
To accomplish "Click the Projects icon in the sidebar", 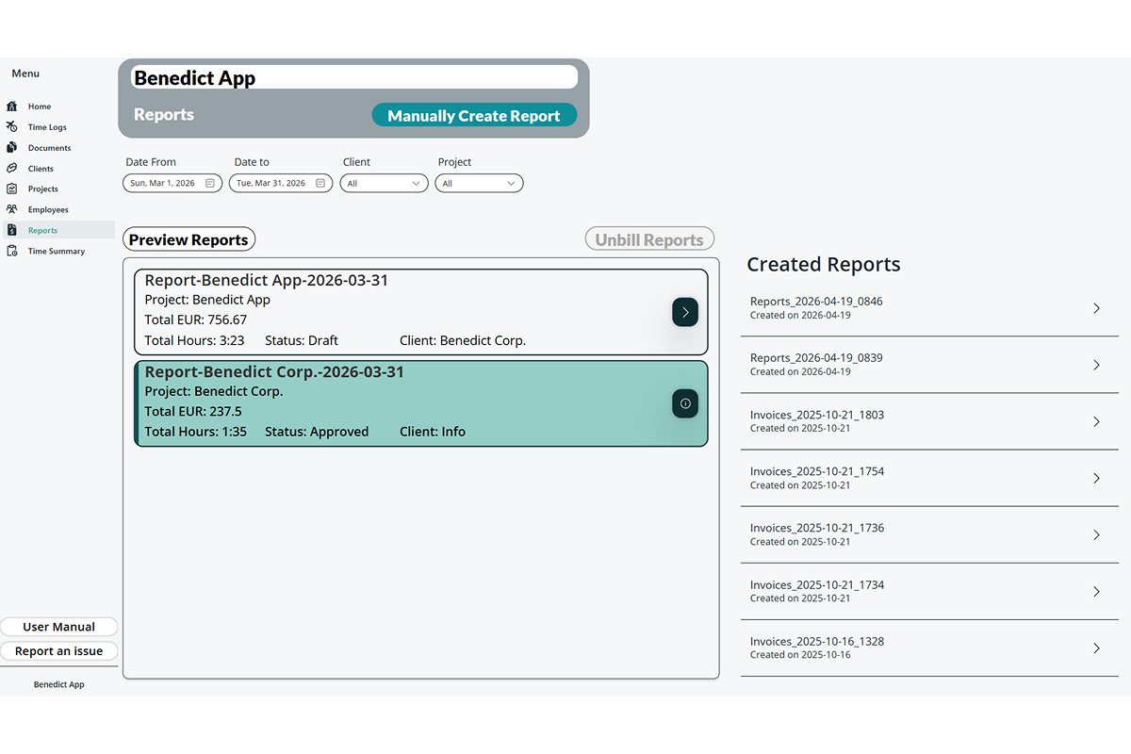I will [x=11, y=189].
